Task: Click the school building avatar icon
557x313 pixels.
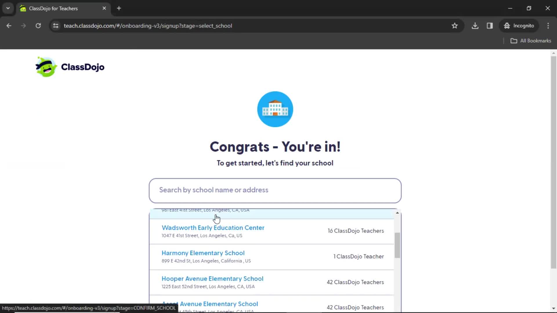Action: tap(275, 109)
